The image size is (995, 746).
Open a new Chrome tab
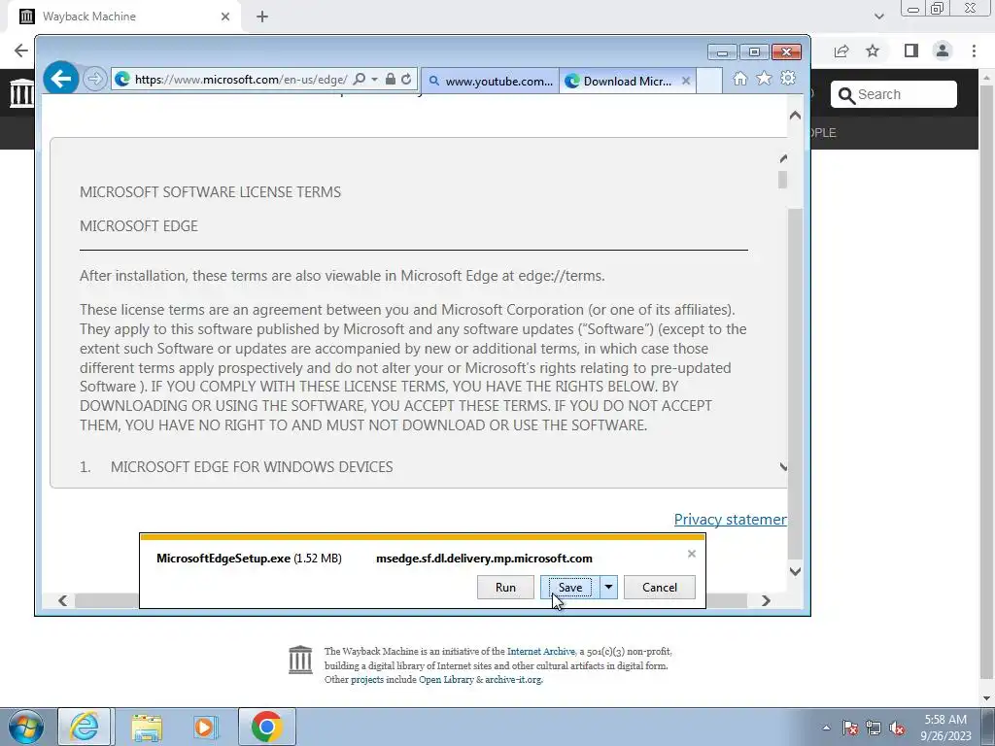(262, 17)
